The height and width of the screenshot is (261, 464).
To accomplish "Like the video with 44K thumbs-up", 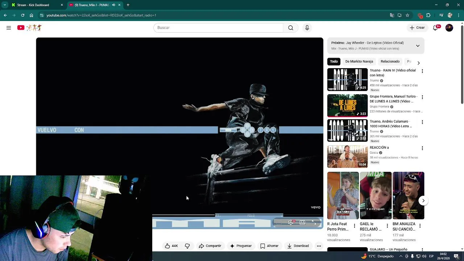I will [171, 246].
